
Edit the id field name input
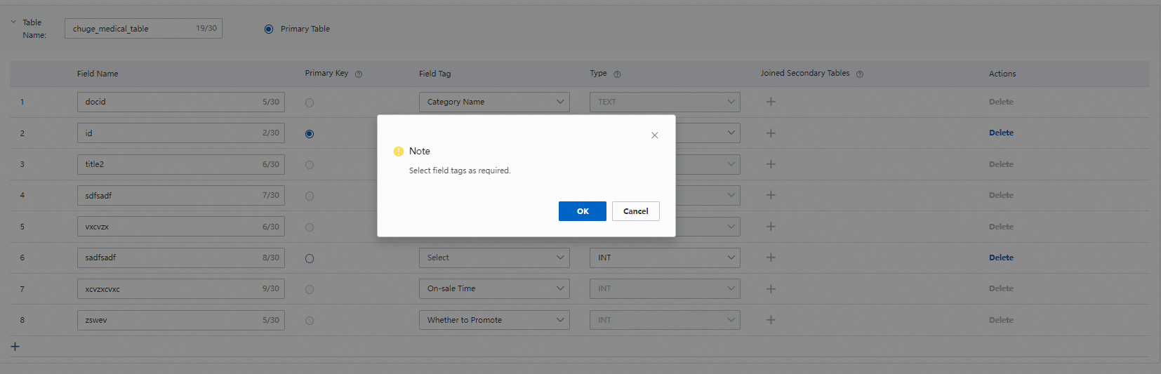point(181,133)
